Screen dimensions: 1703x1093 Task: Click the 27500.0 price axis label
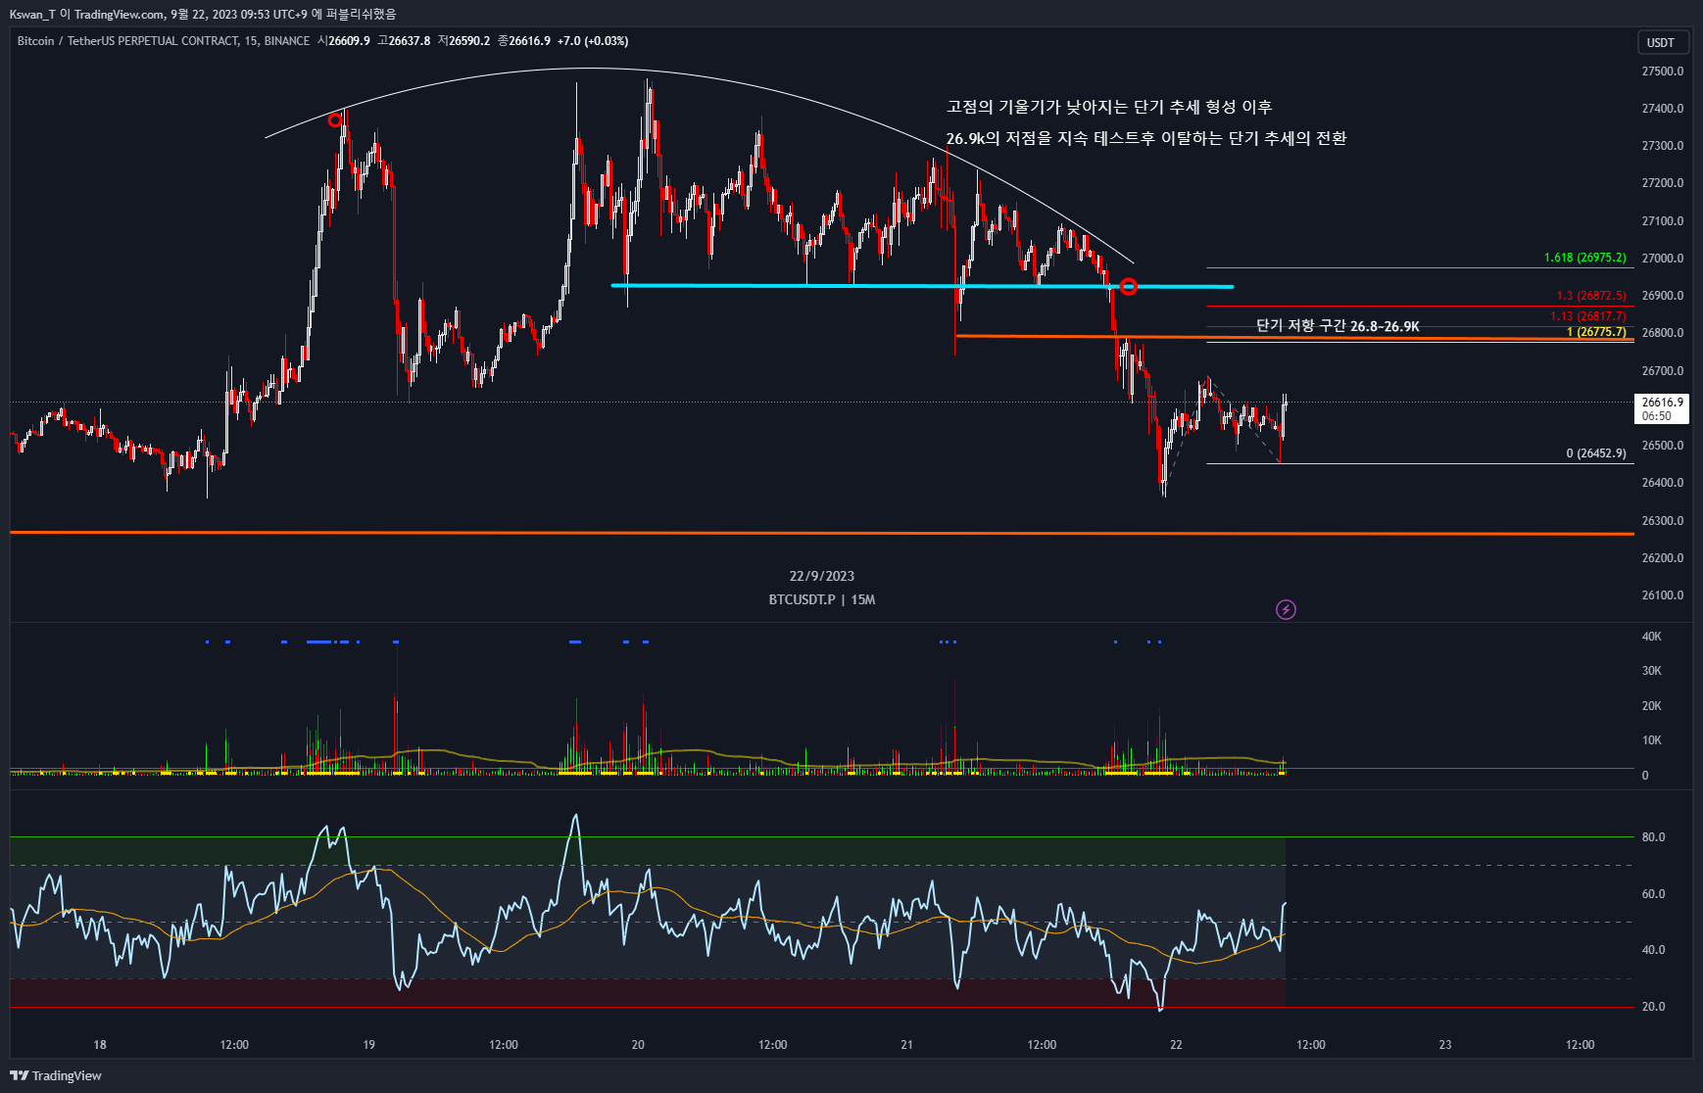pos(1663,71)
